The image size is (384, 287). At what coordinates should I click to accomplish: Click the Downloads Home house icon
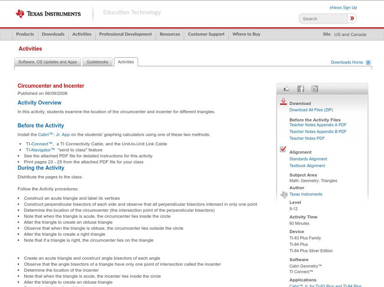(x=368, y=62)
